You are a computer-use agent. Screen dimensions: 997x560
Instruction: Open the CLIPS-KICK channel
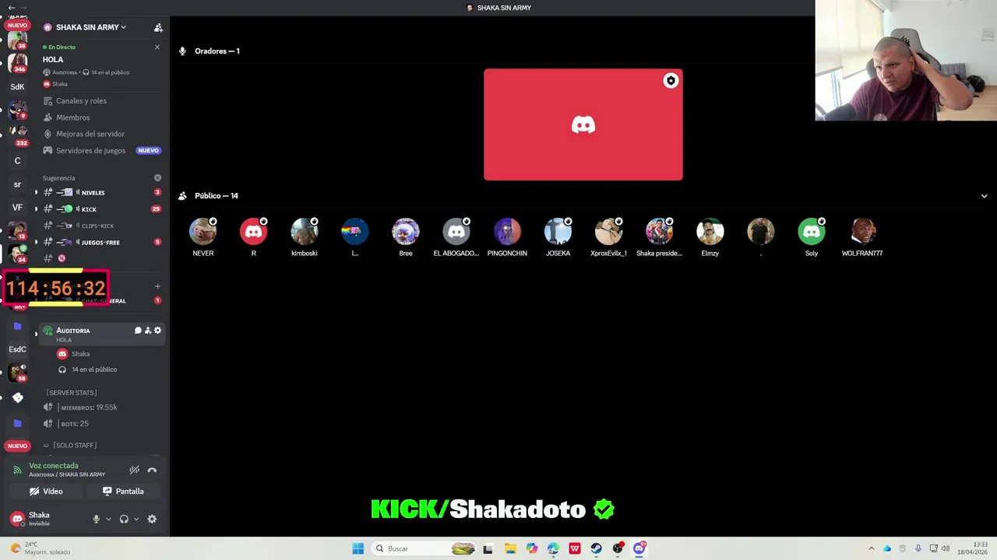[x=101, y=226]
